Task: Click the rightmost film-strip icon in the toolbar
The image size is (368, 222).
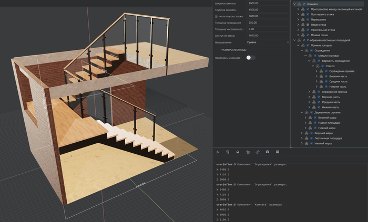Action: pos(278,152)
